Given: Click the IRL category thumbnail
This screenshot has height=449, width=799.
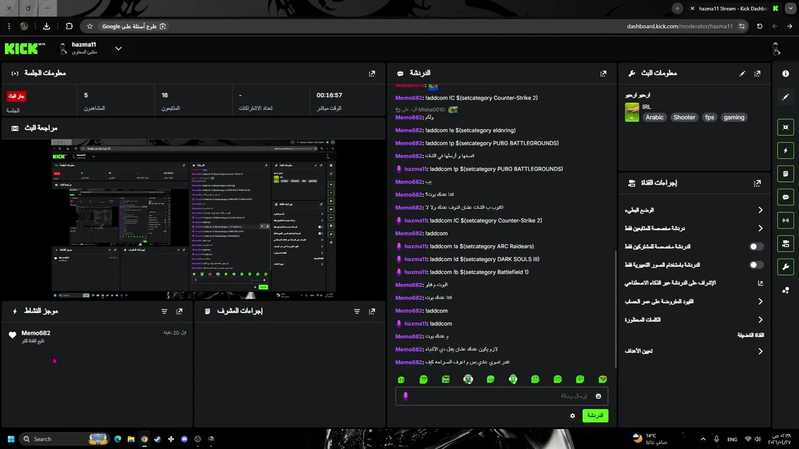Looking at the screenshot, I should pyautogui.click(x=632, y=112).
